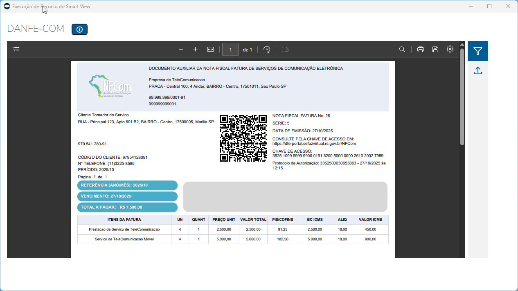Image resolution: width=518 pixels, height=291 pixels.
Task: Open the dfe-portal.sefazvirtual.rs.gov.br/NFCom link
Action: (314, 144)
